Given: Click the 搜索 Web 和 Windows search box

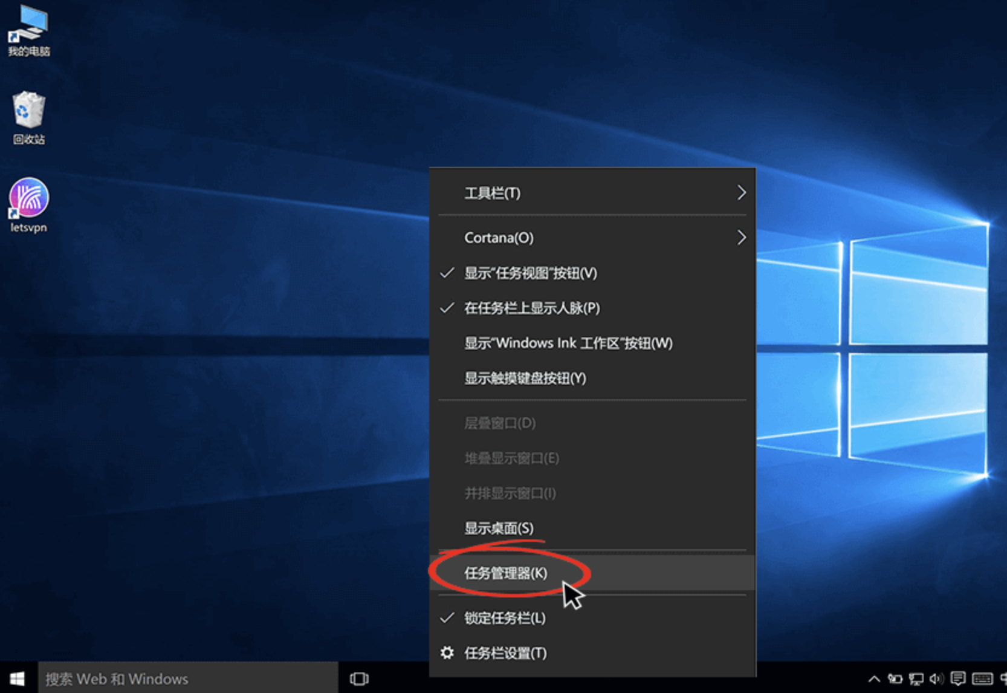Looking at the screenshot, I should 181,678.
